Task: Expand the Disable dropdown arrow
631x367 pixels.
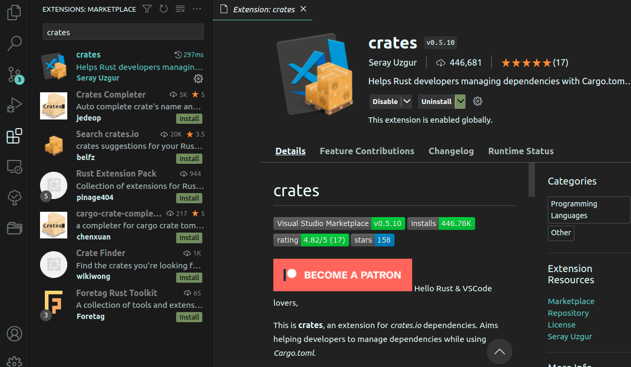Action: (407, 101)
